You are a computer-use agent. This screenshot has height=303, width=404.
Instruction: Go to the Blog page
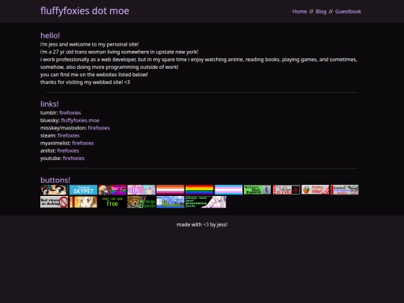pyautogui.click(x=321, y=11)
